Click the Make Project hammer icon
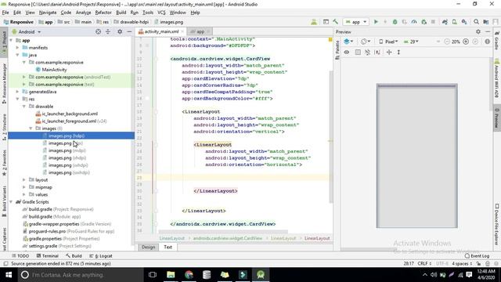The height and width of the screenshot is (282, 501). tap(336, 22)
